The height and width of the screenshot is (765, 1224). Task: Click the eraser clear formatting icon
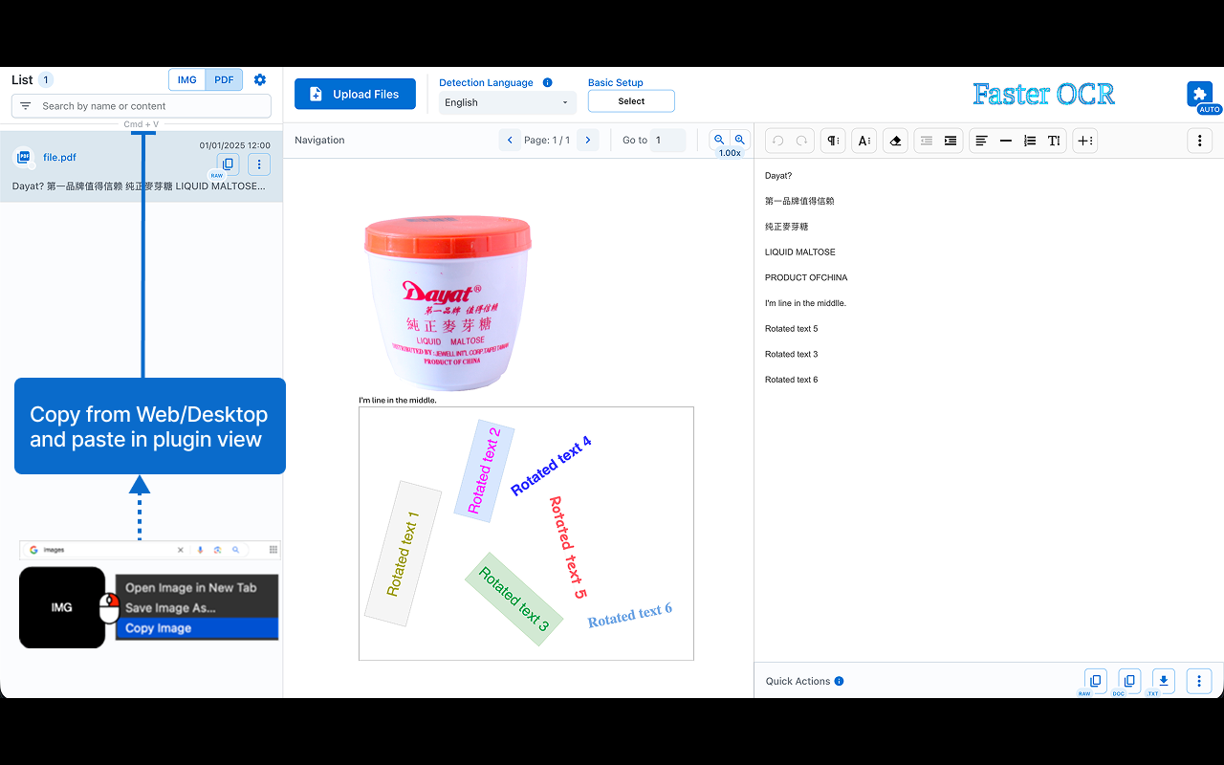coord(895,141)
